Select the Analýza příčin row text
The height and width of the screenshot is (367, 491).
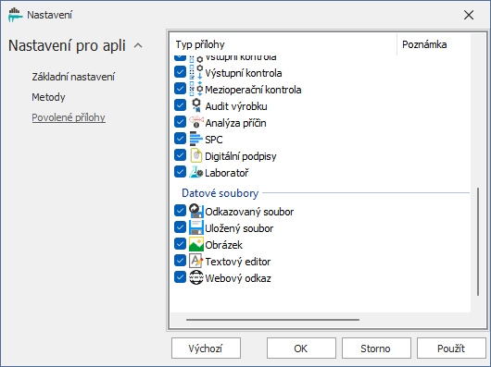[x=235, y=123]
